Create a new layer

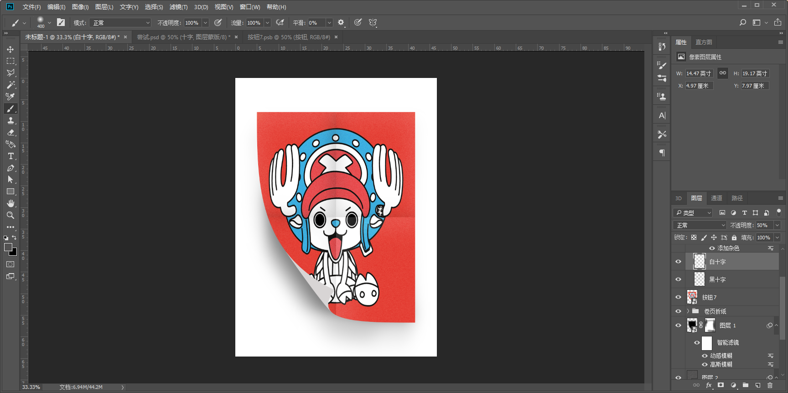click(758, 385)
